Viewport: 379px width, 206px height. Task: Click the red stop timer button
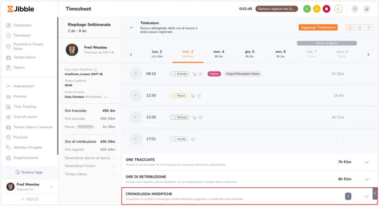(326, 9)
